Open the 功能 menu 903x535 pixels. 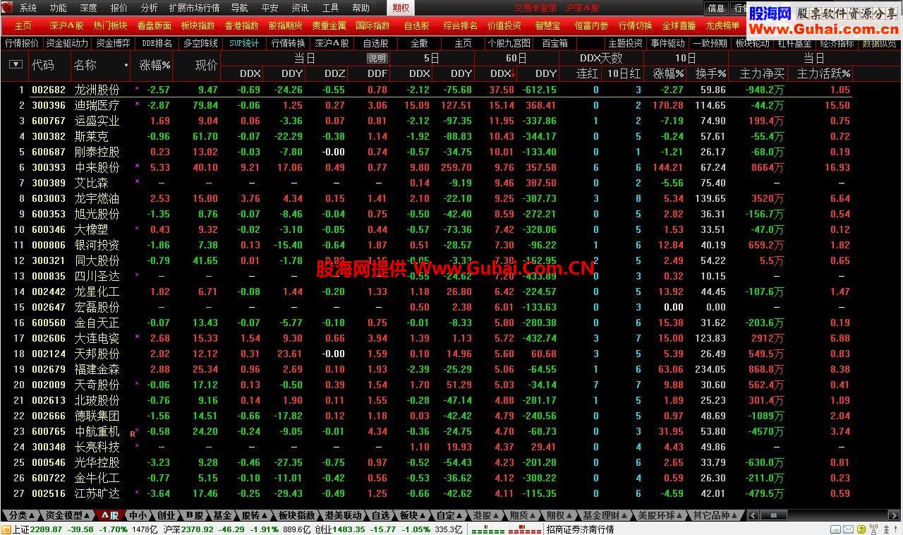pos(59,8)
